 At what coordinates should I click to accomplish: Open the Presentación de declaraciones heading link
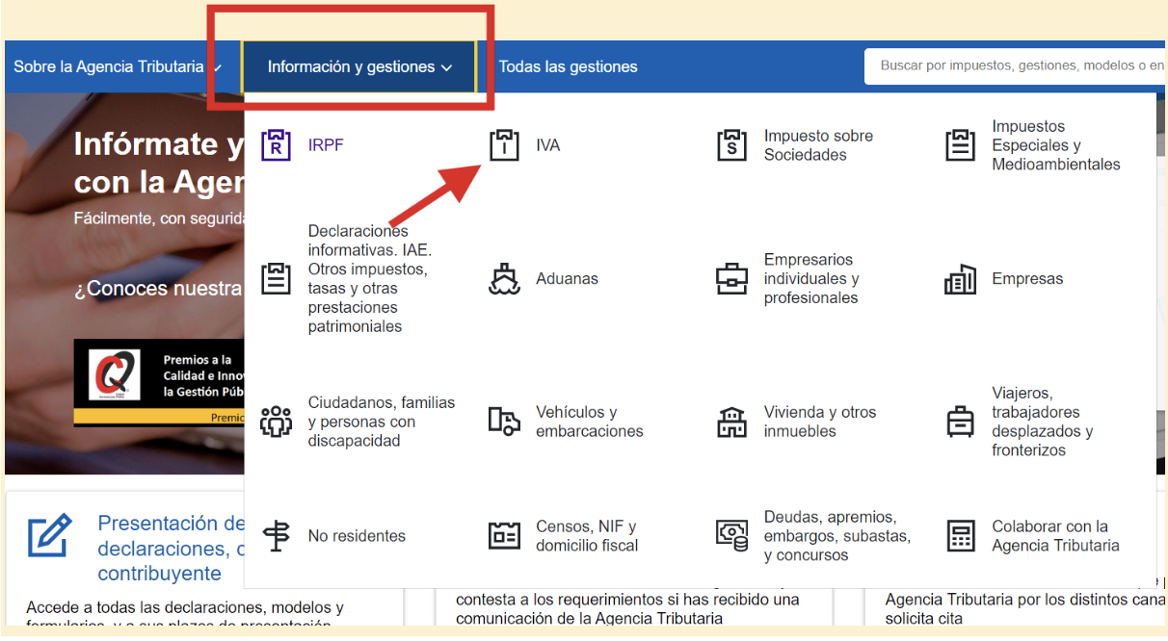click(172, 549)
